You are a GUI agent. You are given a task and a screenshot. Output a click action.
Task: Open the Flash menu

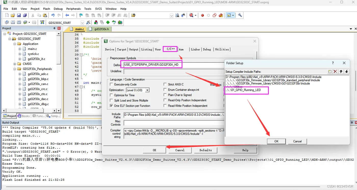point(47,9)
